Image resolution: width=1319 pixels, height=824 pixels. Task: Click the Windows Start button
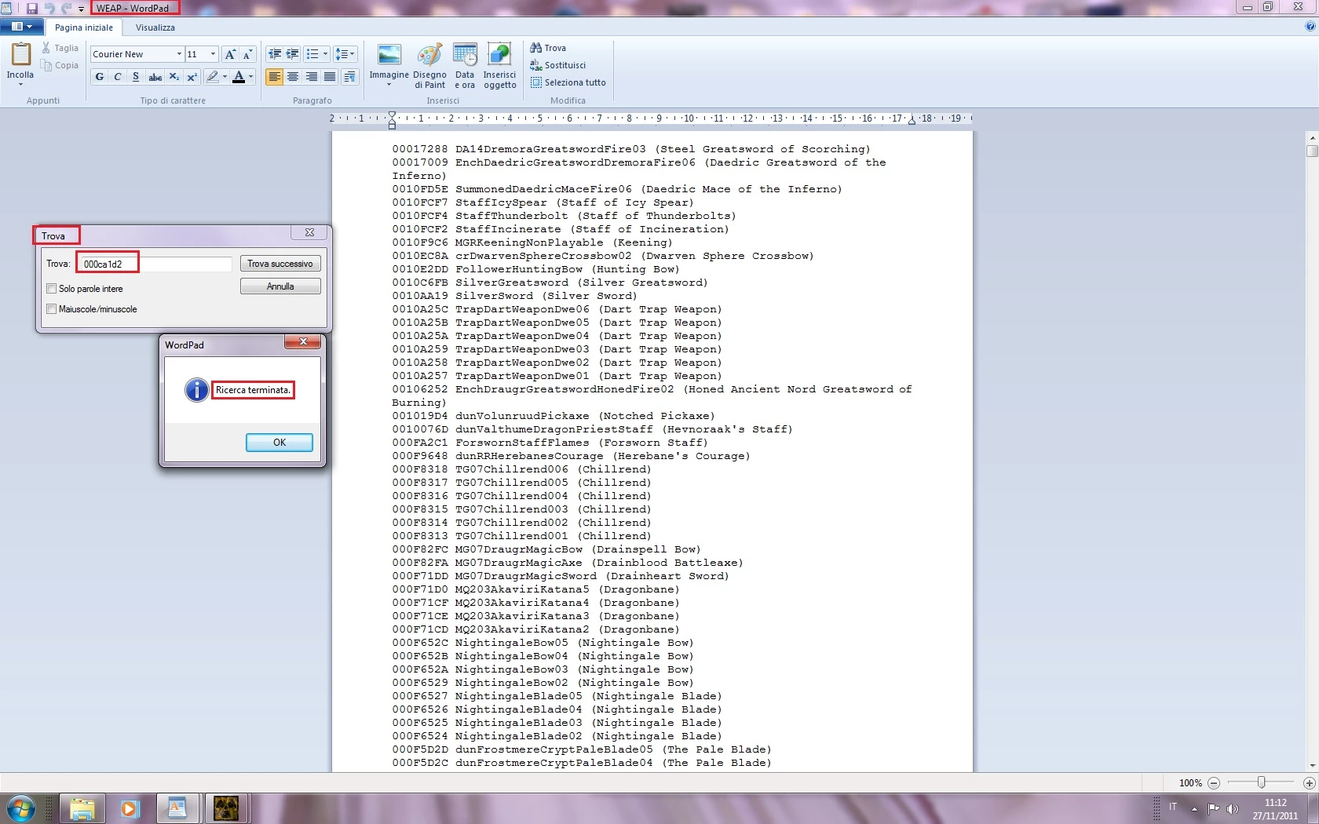[x=20, y=808]
